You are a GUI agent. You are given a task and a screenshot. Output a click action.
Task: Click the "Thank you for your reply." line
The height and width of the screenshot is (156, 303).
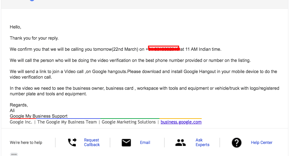tap(34, 38)
